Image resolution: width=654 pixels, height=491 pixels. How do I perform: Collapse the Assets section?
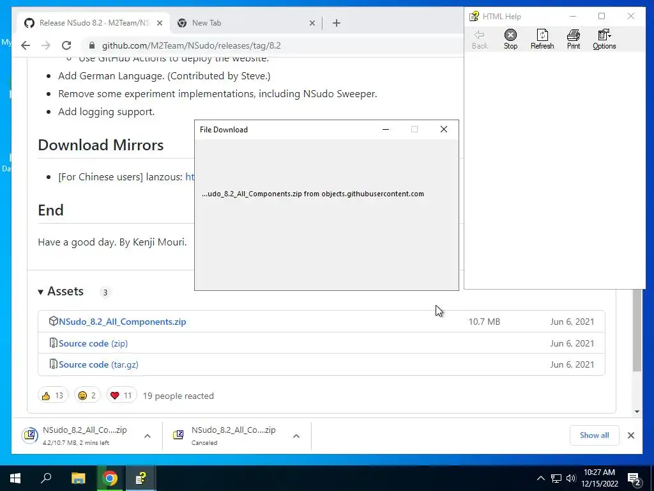[x=61, y=291]
